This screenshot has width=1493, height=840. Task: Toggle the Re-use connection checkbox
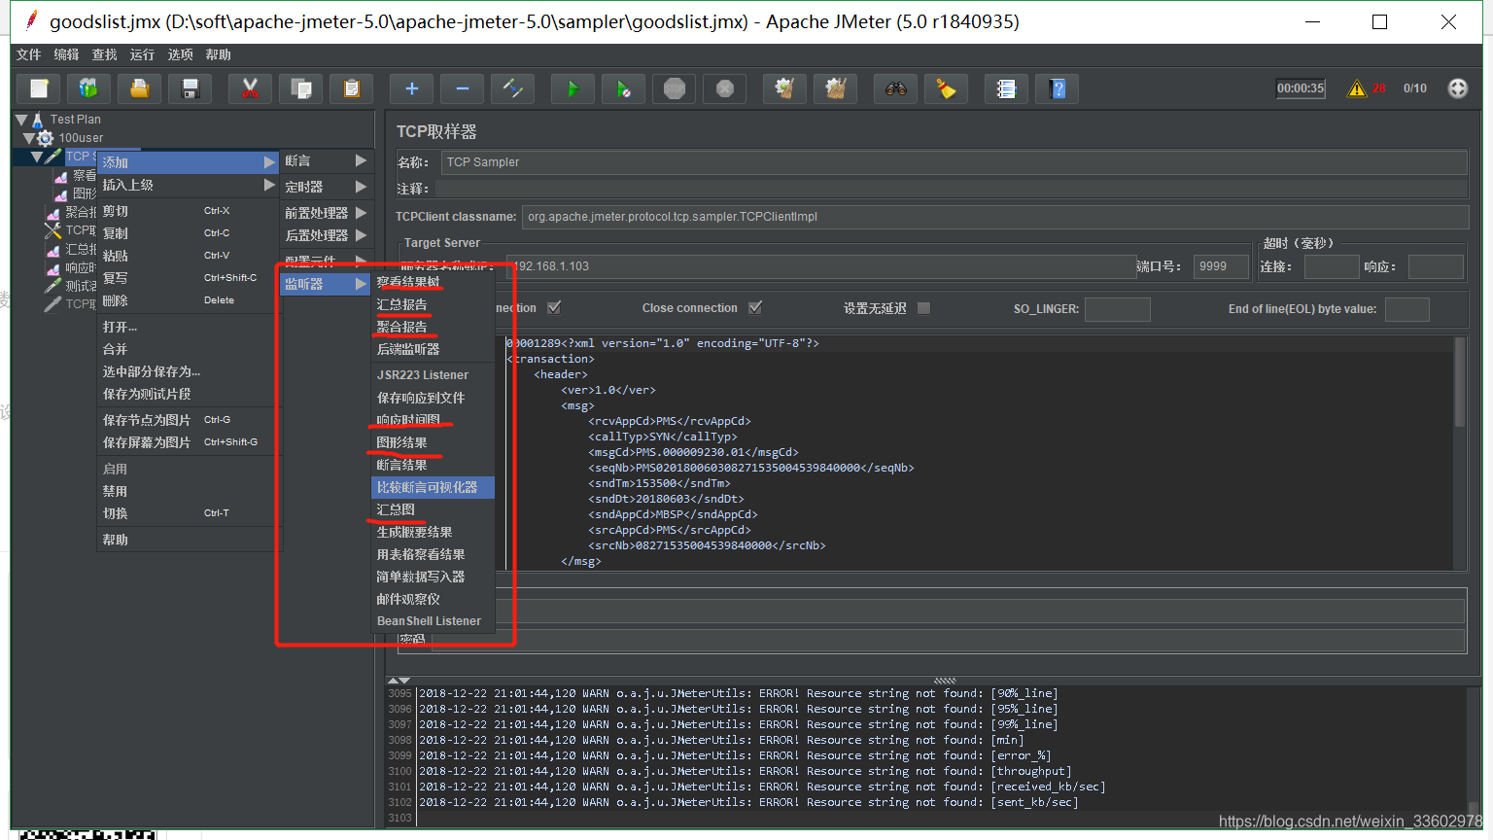click(x=554, y=307)
